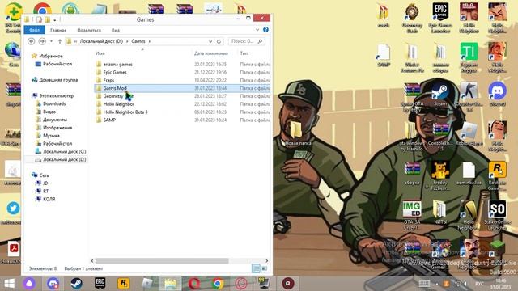Open Изображения in navigation pane
Viewport: 518px width, 291px height.
coord(57,128)
